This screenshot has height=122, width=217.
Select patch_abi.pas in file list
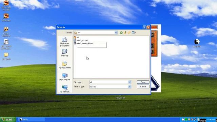click(x=81, y=40)
